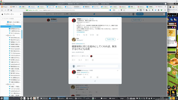The image size is (178, 100).
Task: Follow k.a with the フォローする button
Action: 110,39
